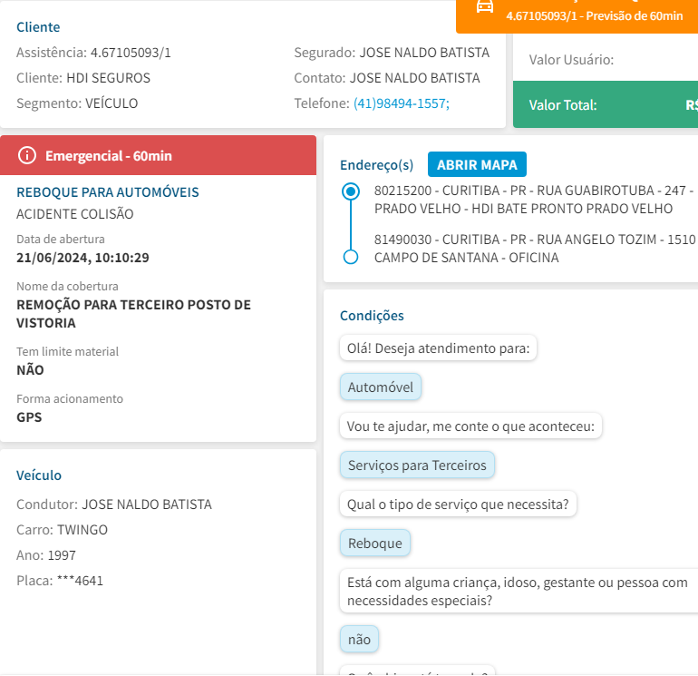Viewport: 698px width, 676px height.
Task: Click the info icon beside Emergencial - 60min
Action: point(26,155)
